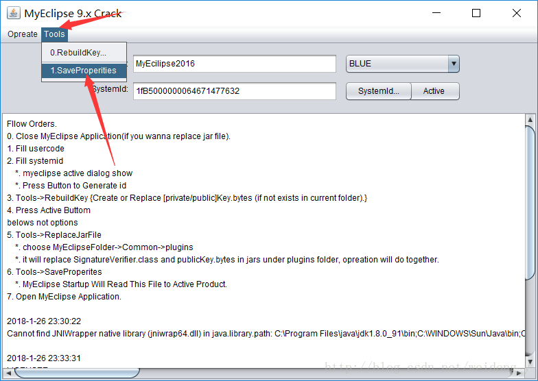Click the "6. Tools->SaveProperites" line
This screenshot has height=381, width=538.
click(55, 272)
